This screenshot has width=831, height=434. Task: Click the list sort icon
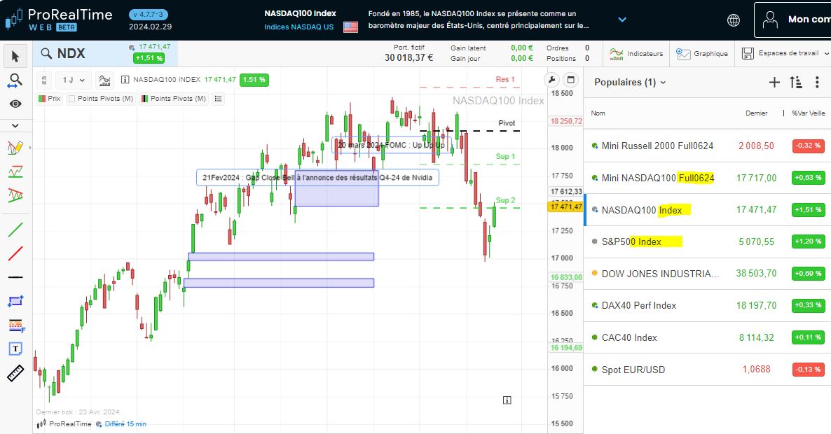tap(795, 82)
